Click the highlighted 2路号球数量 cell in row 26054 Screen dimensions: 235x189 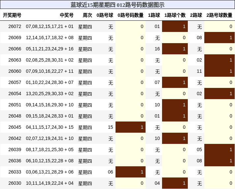click(x=219, y=94)
